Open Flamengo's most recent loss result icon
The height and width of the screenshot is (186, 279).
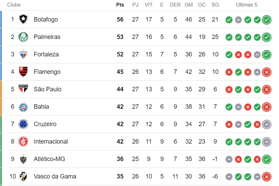tap(267, 72)
